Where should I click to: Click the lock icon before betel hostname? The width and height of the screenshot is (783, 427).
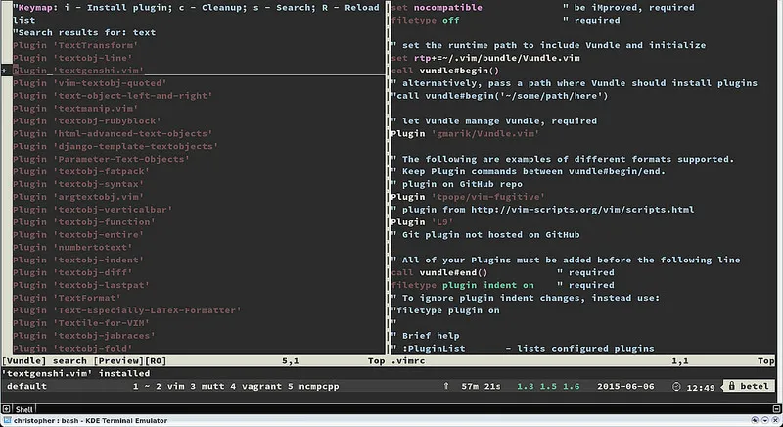730,387
